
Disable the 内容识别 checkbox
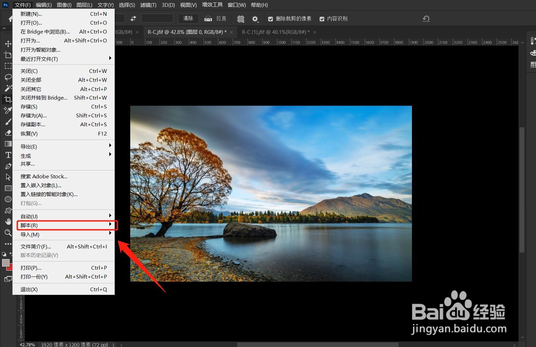click(322, 18)
